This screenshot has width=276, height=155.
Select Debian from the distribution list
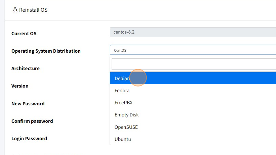point(193,78)
